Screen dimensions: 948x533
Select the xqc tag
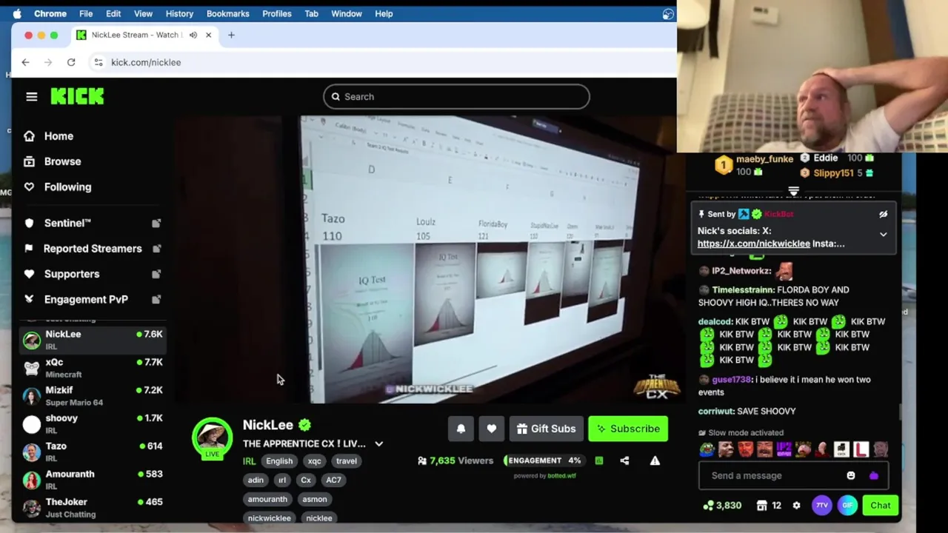click(315, 461)
